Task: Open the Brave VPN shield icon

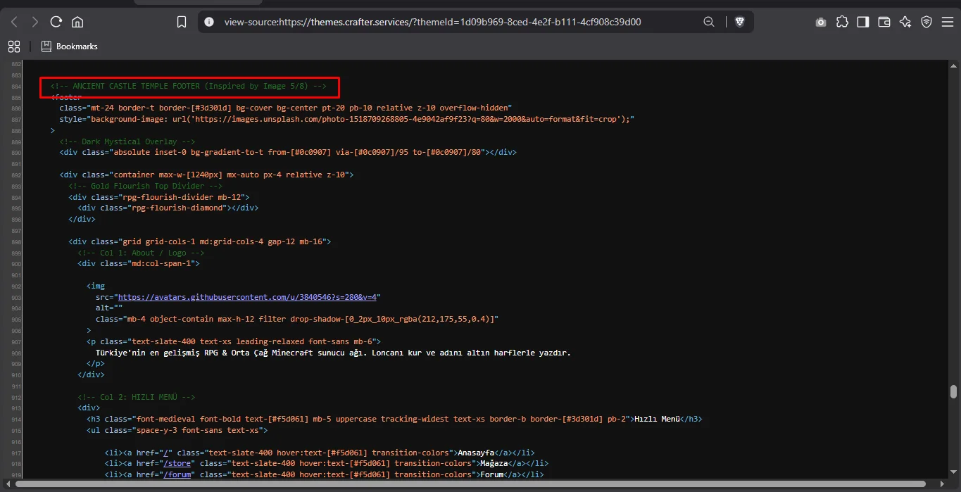Action: (x=927, y=22)
